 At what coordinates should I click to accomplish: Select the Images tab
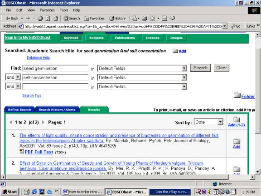[x=176, y=38]
